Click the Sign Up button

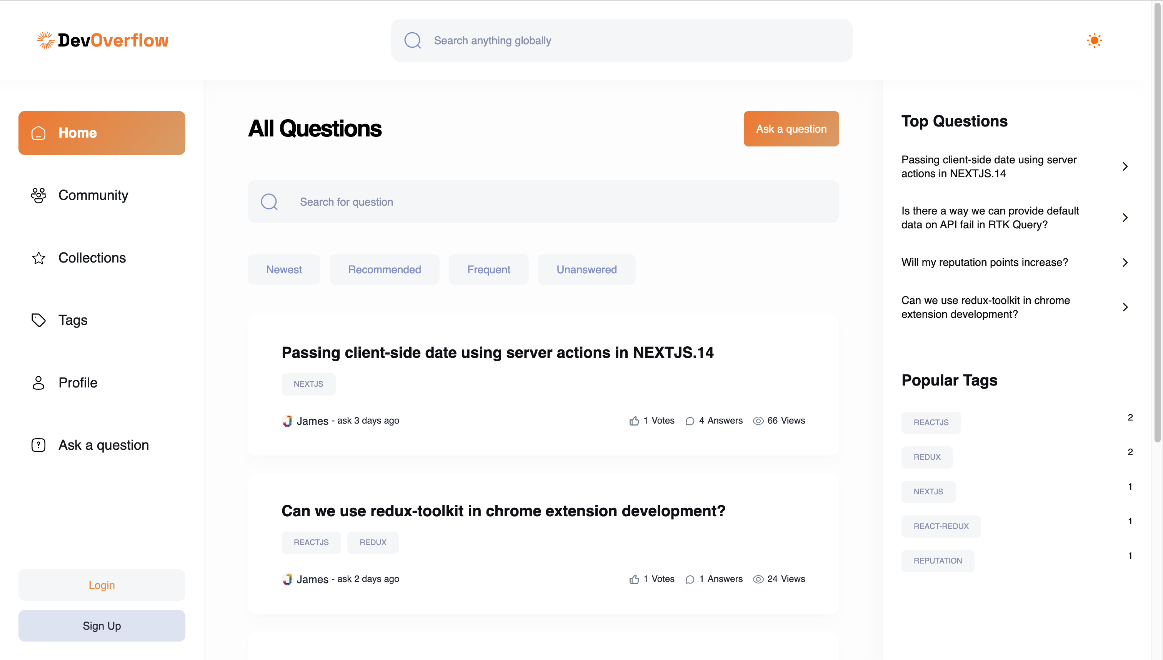(102, 626)
